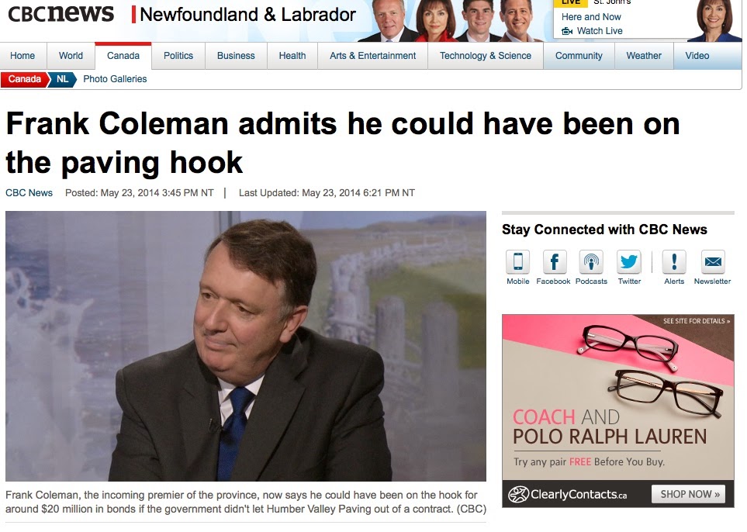Screen dimensions: 747x532
Task: Click the Newsletter envelope icon
Action: (713, 261)
